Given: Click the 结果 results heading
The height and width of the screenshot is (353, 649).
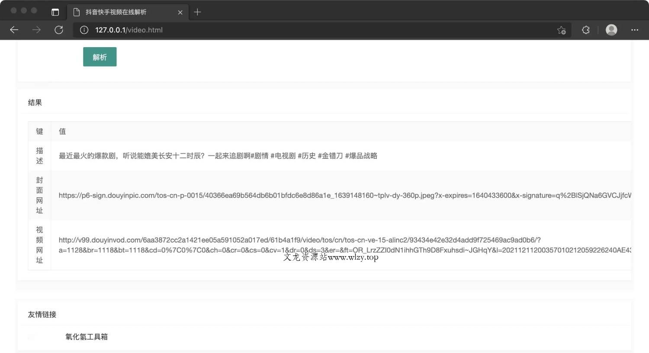Looking at the screenshot, I should coord(35,103).
